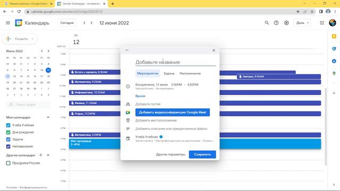The height and width of the screenshot is (191, 340).
Task: Open the help question mark icon
Action: coord(276,23)
